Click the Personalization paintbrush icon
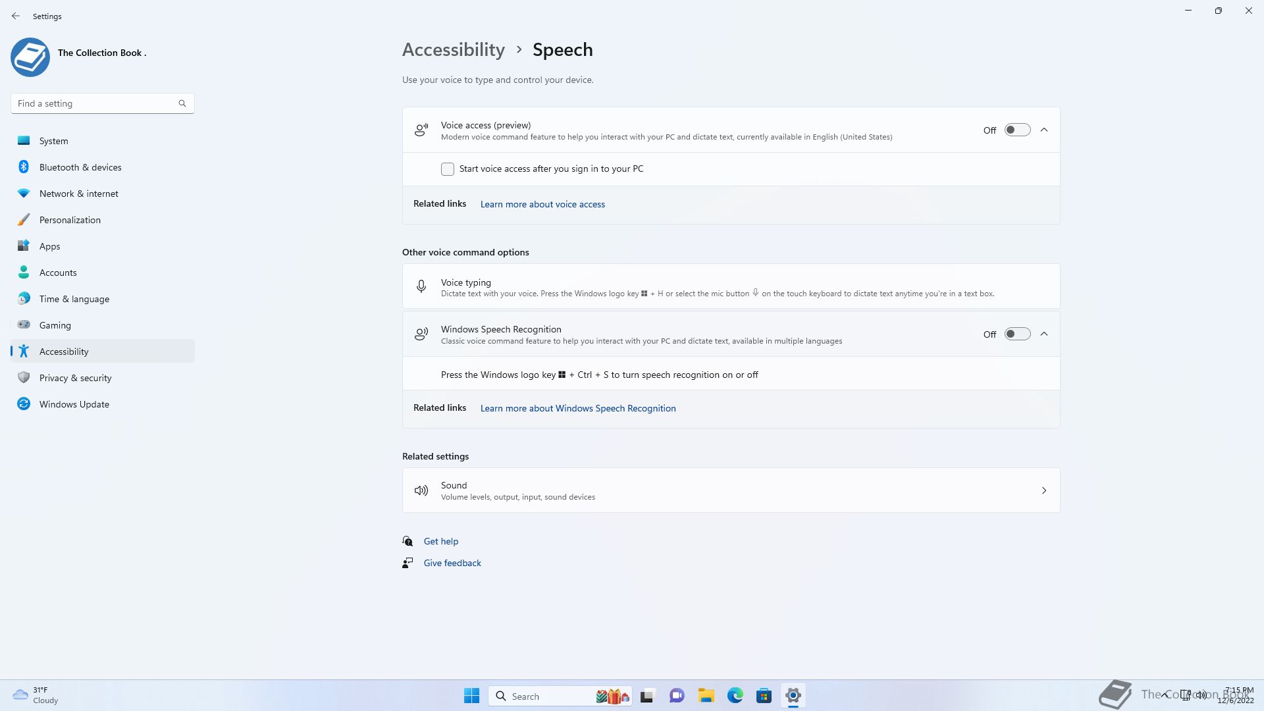Image resolution: width=1264 pixels, height=711 pixels. pos(24,219)
